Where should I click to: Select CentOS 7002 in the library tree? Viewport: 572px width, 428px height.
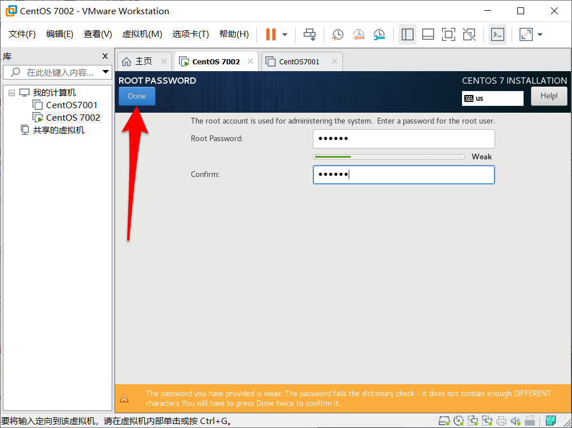pos(73,117)
